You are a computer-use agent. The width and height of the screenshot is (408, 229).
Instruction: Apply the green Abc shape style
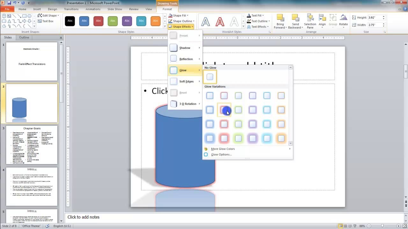[113, 21]
